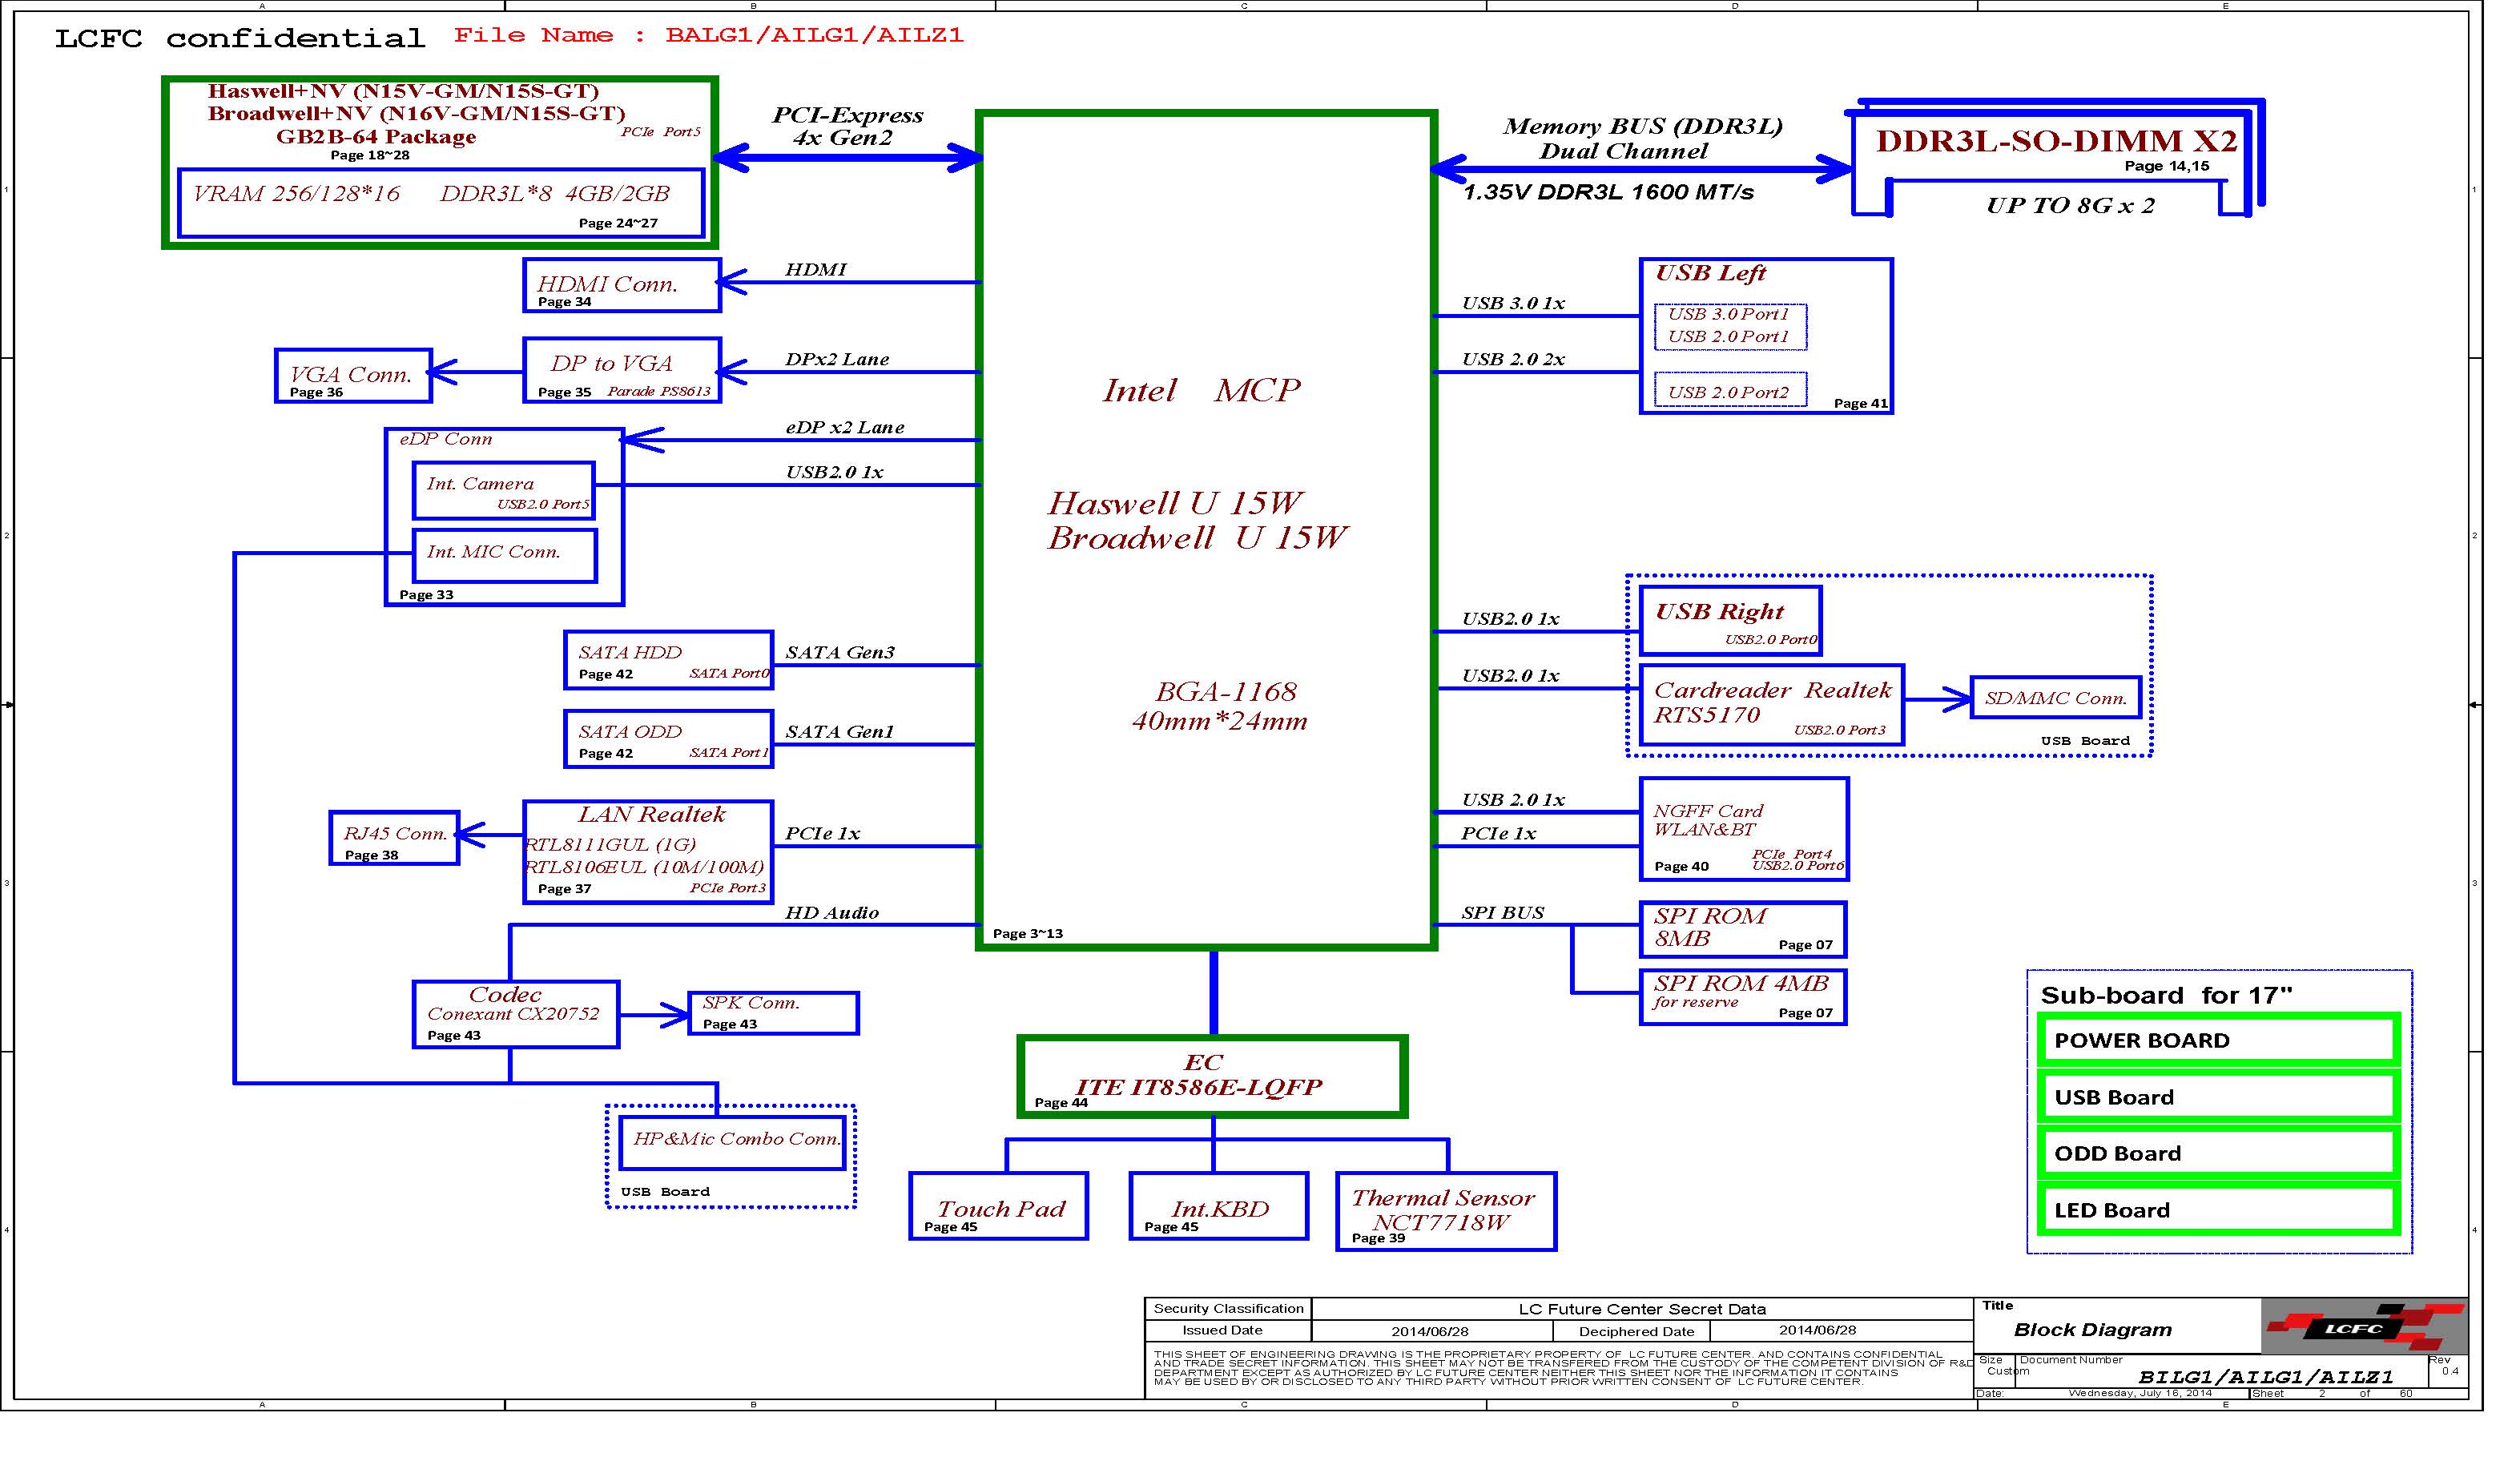Click the File Name header text

(709, 35)
